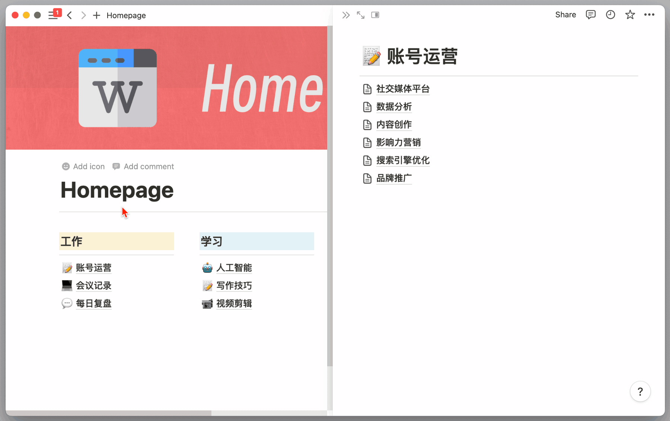Open the comments panel icon
Viewport: 670px width, 421px height.
[590, 15]
